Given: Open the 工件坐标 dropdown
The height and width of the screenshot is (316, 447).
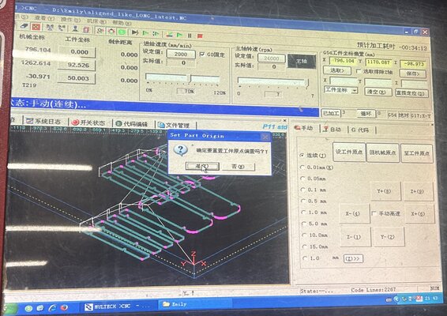Looking at the screenshot, I should click(341, 90).
